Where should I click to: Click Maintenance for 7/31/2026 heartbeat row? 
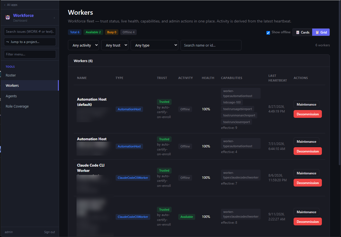pyautogui.click(x=306, y=142)
